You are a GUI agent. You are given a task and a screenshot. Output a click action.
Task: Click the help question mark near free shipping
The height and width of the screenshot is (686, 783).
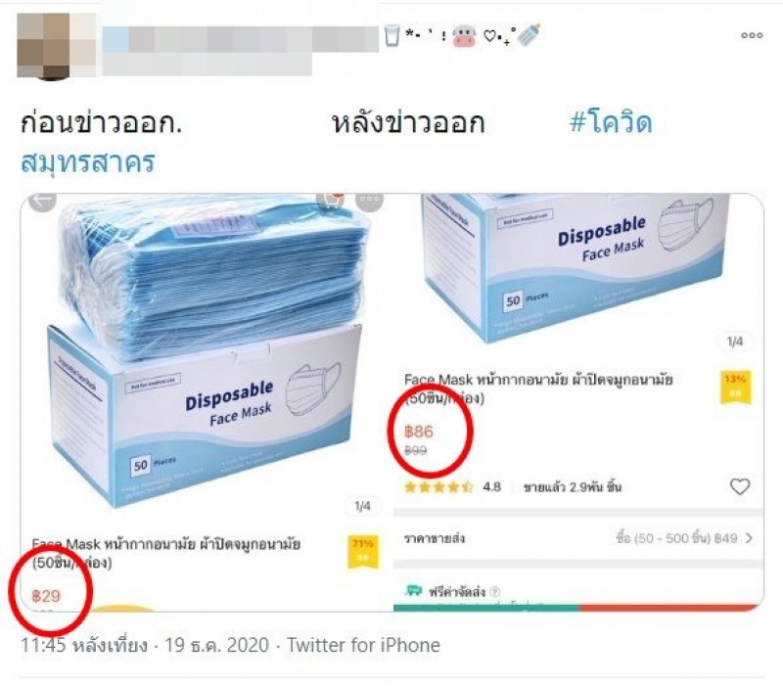point(494,592)
